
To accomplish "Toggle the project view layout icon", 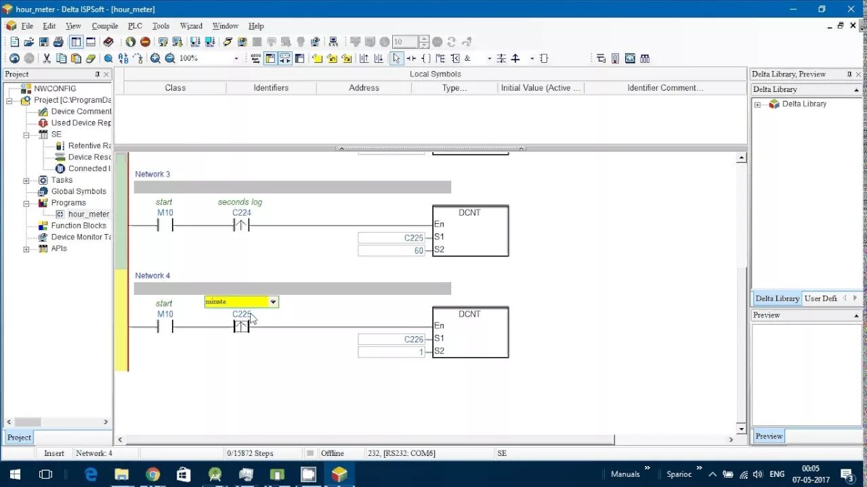I will pos(76,42).
